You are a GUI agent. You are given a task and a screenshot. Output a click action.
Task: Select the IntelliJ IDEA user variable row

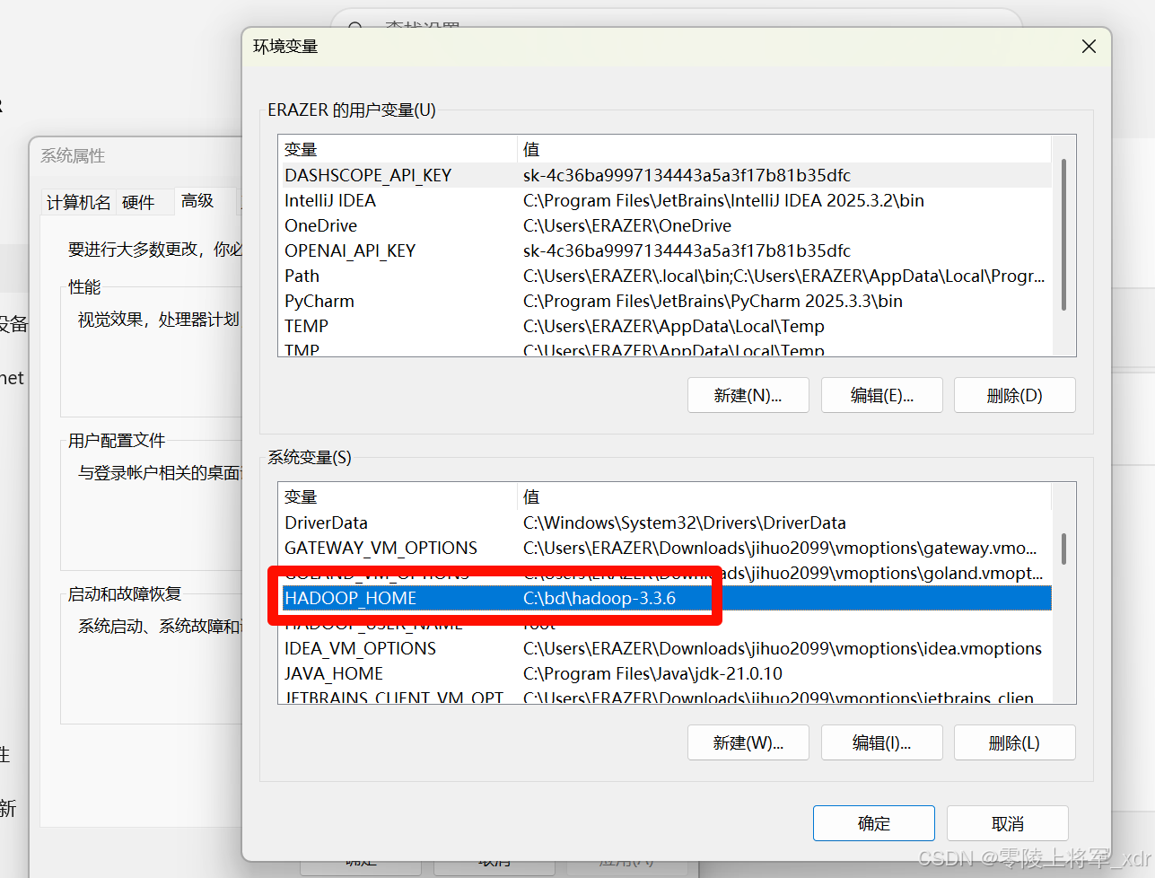pos(665,200)
